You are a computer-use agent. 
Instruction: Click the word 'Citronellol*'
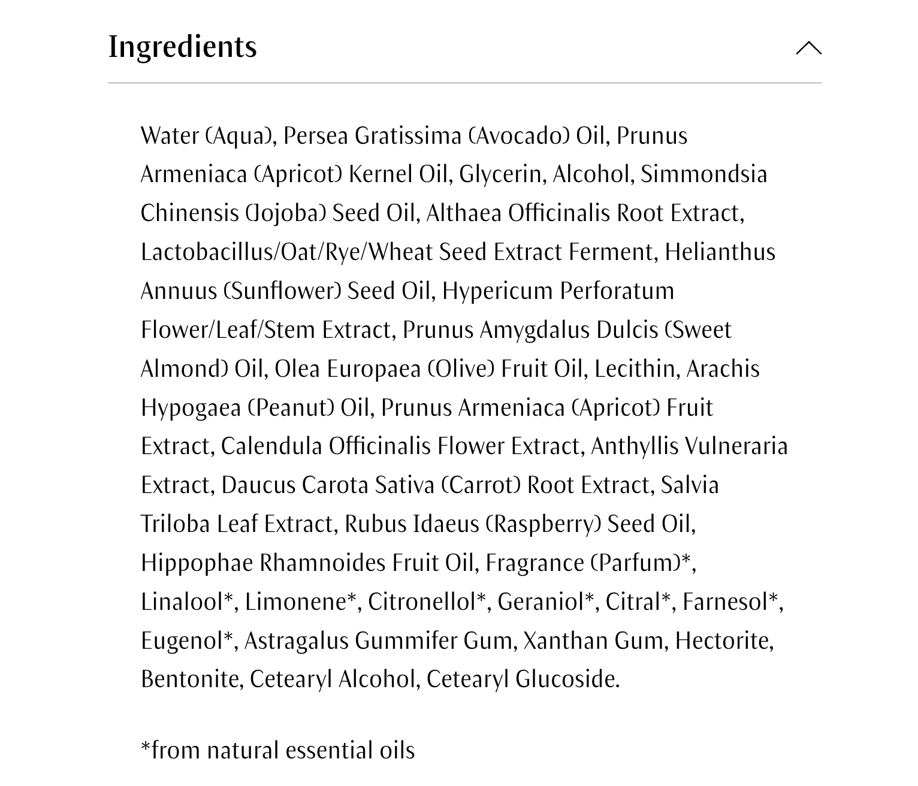[426, 602]
